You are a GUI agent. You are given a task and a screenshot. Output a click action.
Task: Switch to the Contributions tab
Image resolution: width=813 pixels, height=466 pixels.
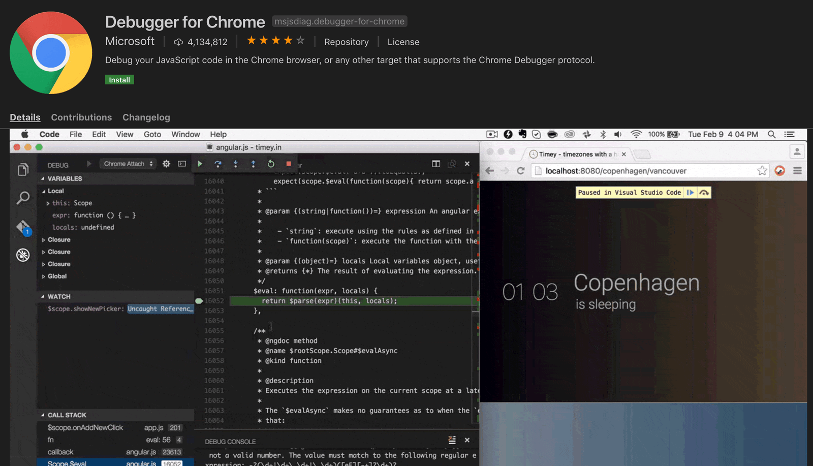coord(81,117)
